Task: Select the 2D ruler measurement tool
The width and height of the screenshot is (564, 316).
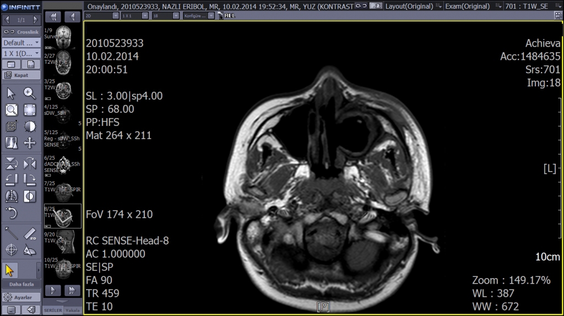Action: 30,234
